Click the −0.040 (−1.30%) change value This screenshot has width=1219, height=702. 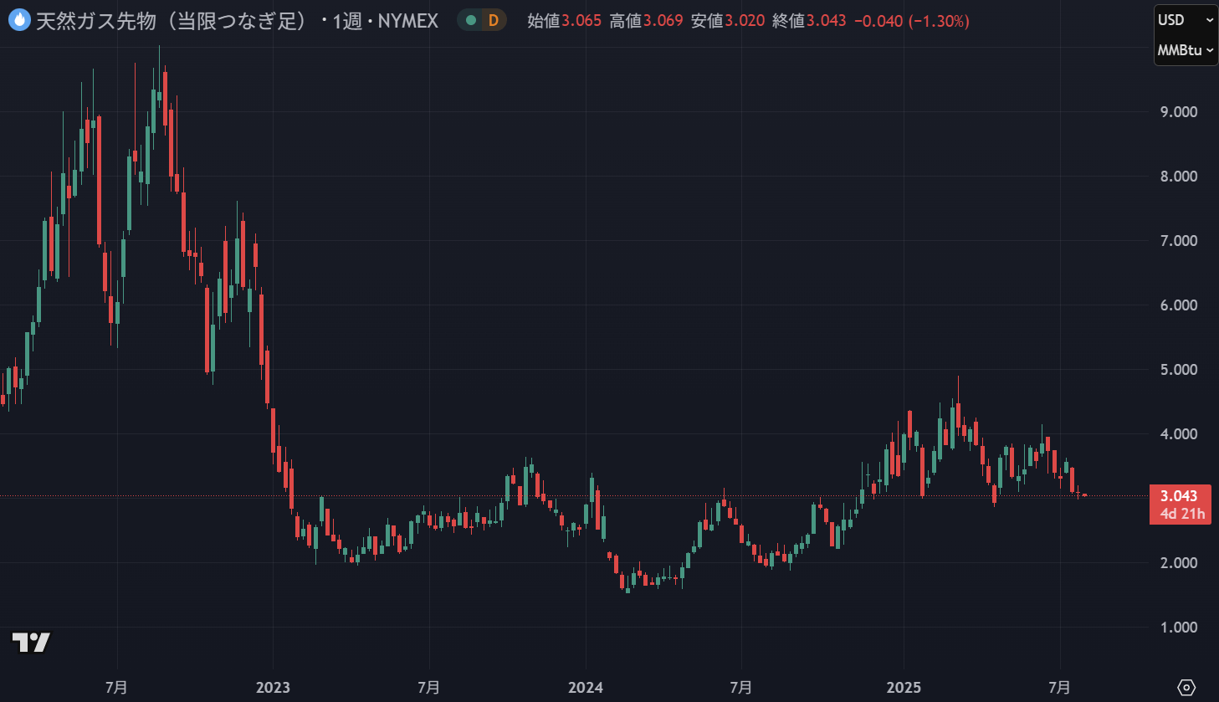click(x=912, y=21)
